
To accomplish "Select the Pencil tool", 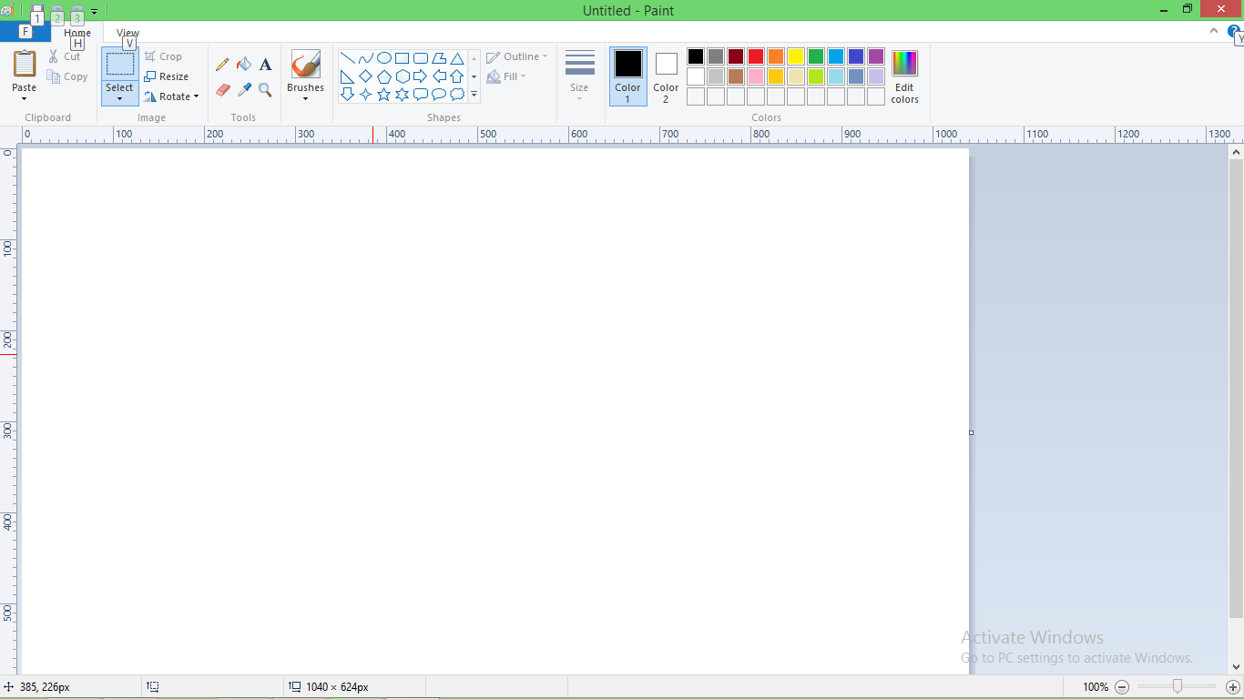I will [x=222, y=65].
